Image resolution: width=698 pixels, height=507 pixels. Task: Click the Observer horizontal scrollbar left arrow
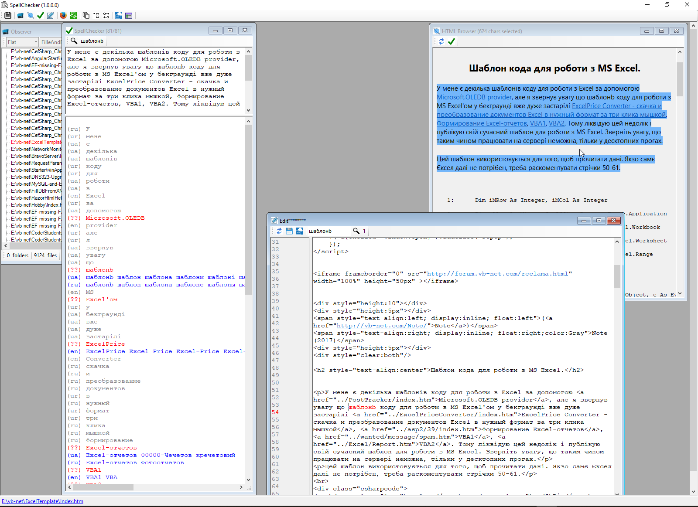pos(6,246)
